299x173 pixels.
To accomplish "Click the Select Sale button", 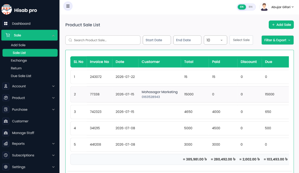I will [241, 40].
